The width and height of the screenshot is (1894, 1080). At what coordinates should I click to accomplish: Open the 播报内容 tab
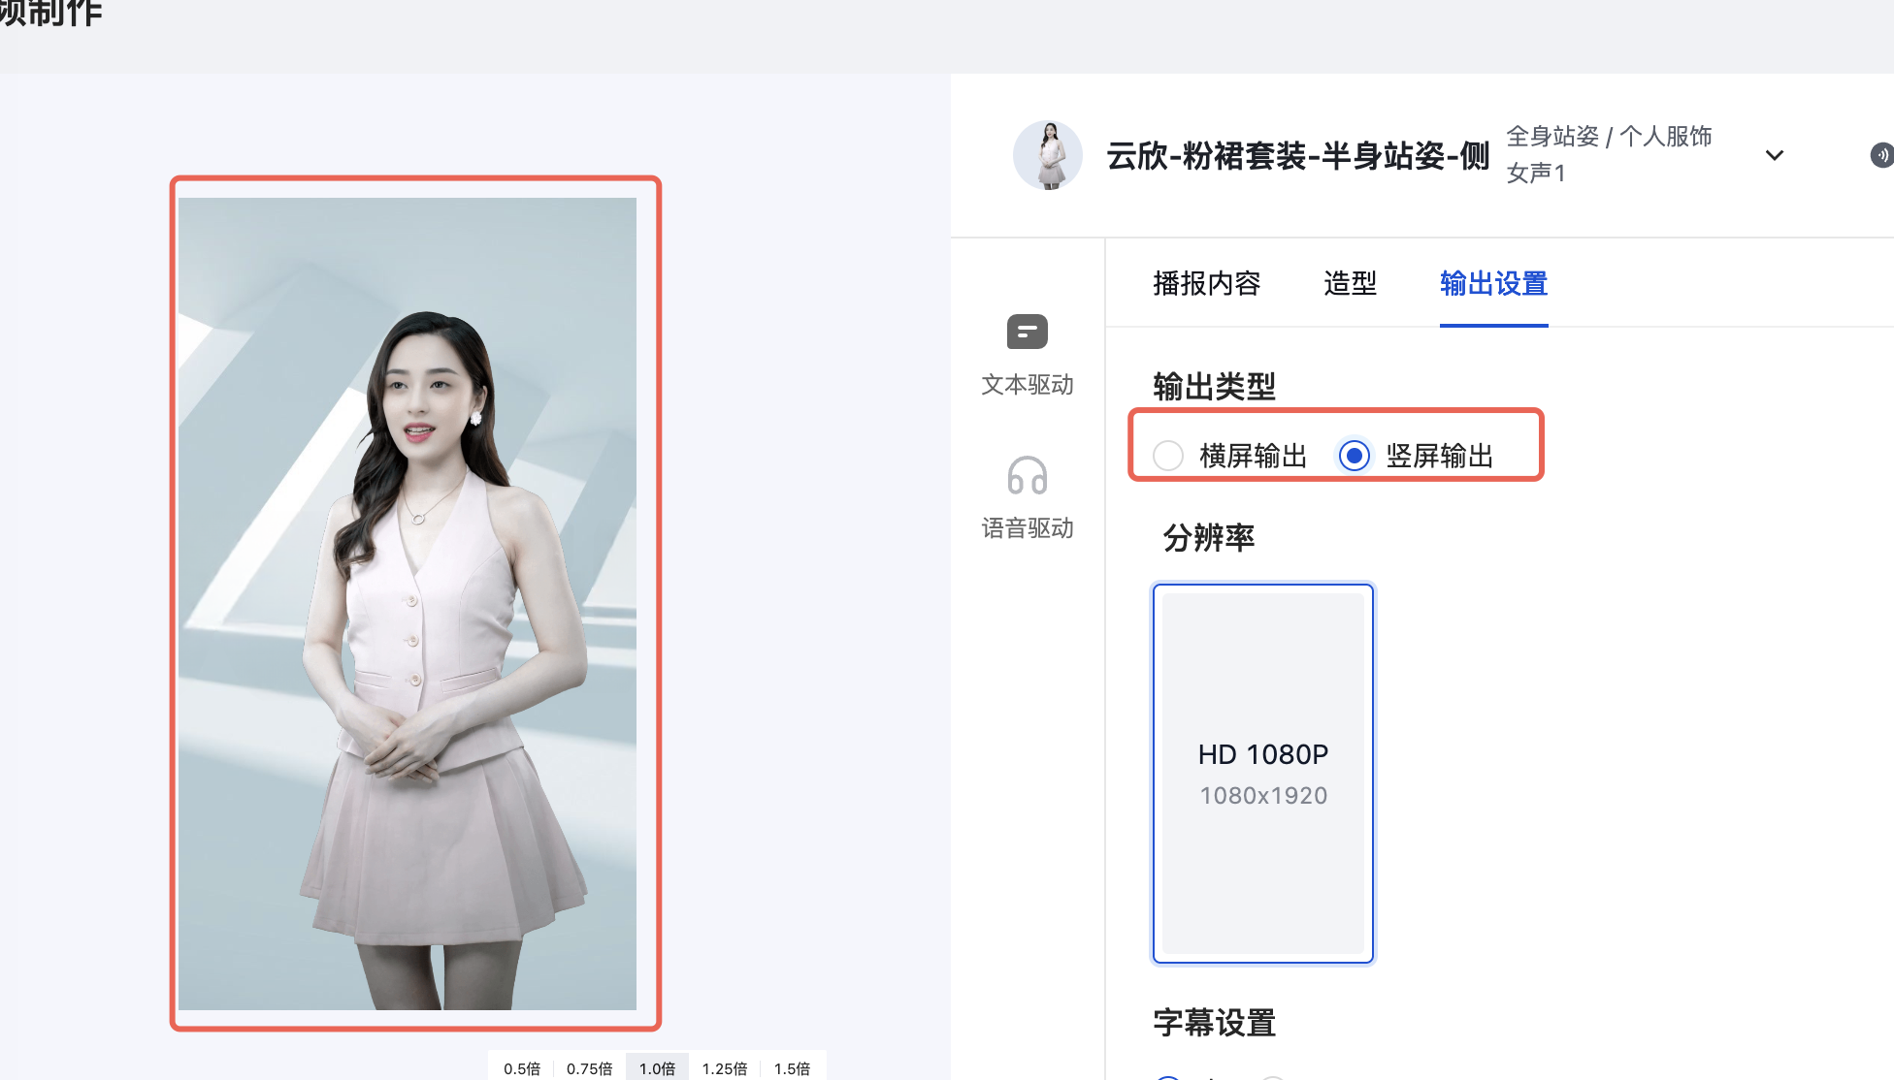click(x=1206, y=284)
